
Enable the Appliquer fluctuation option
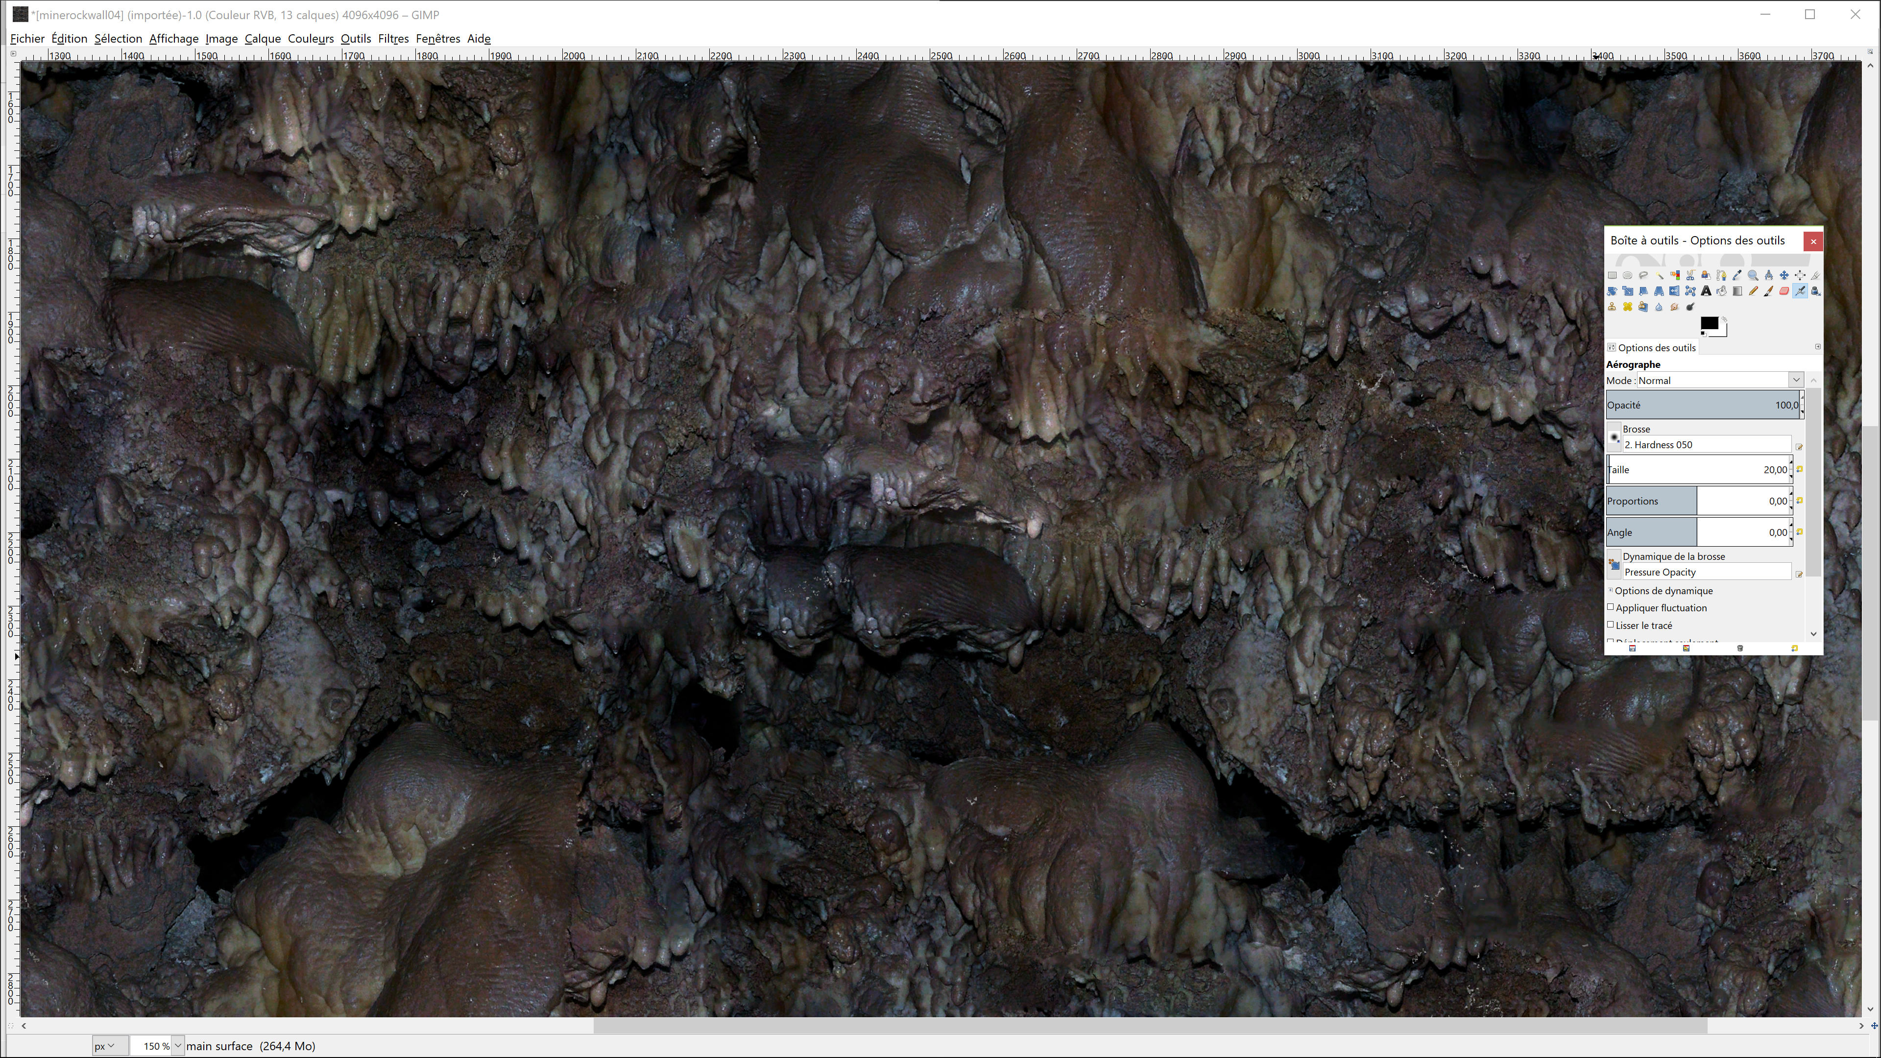pyautogui.click(x=1611, y=607)
